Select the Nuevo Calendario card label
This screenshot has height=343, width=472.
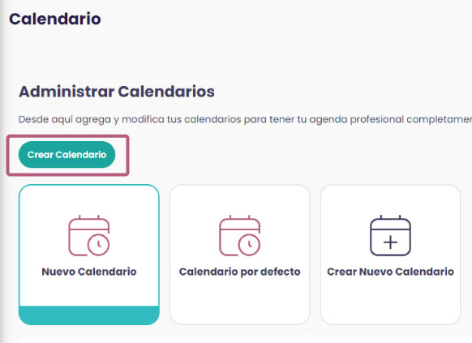coord(89,272)
